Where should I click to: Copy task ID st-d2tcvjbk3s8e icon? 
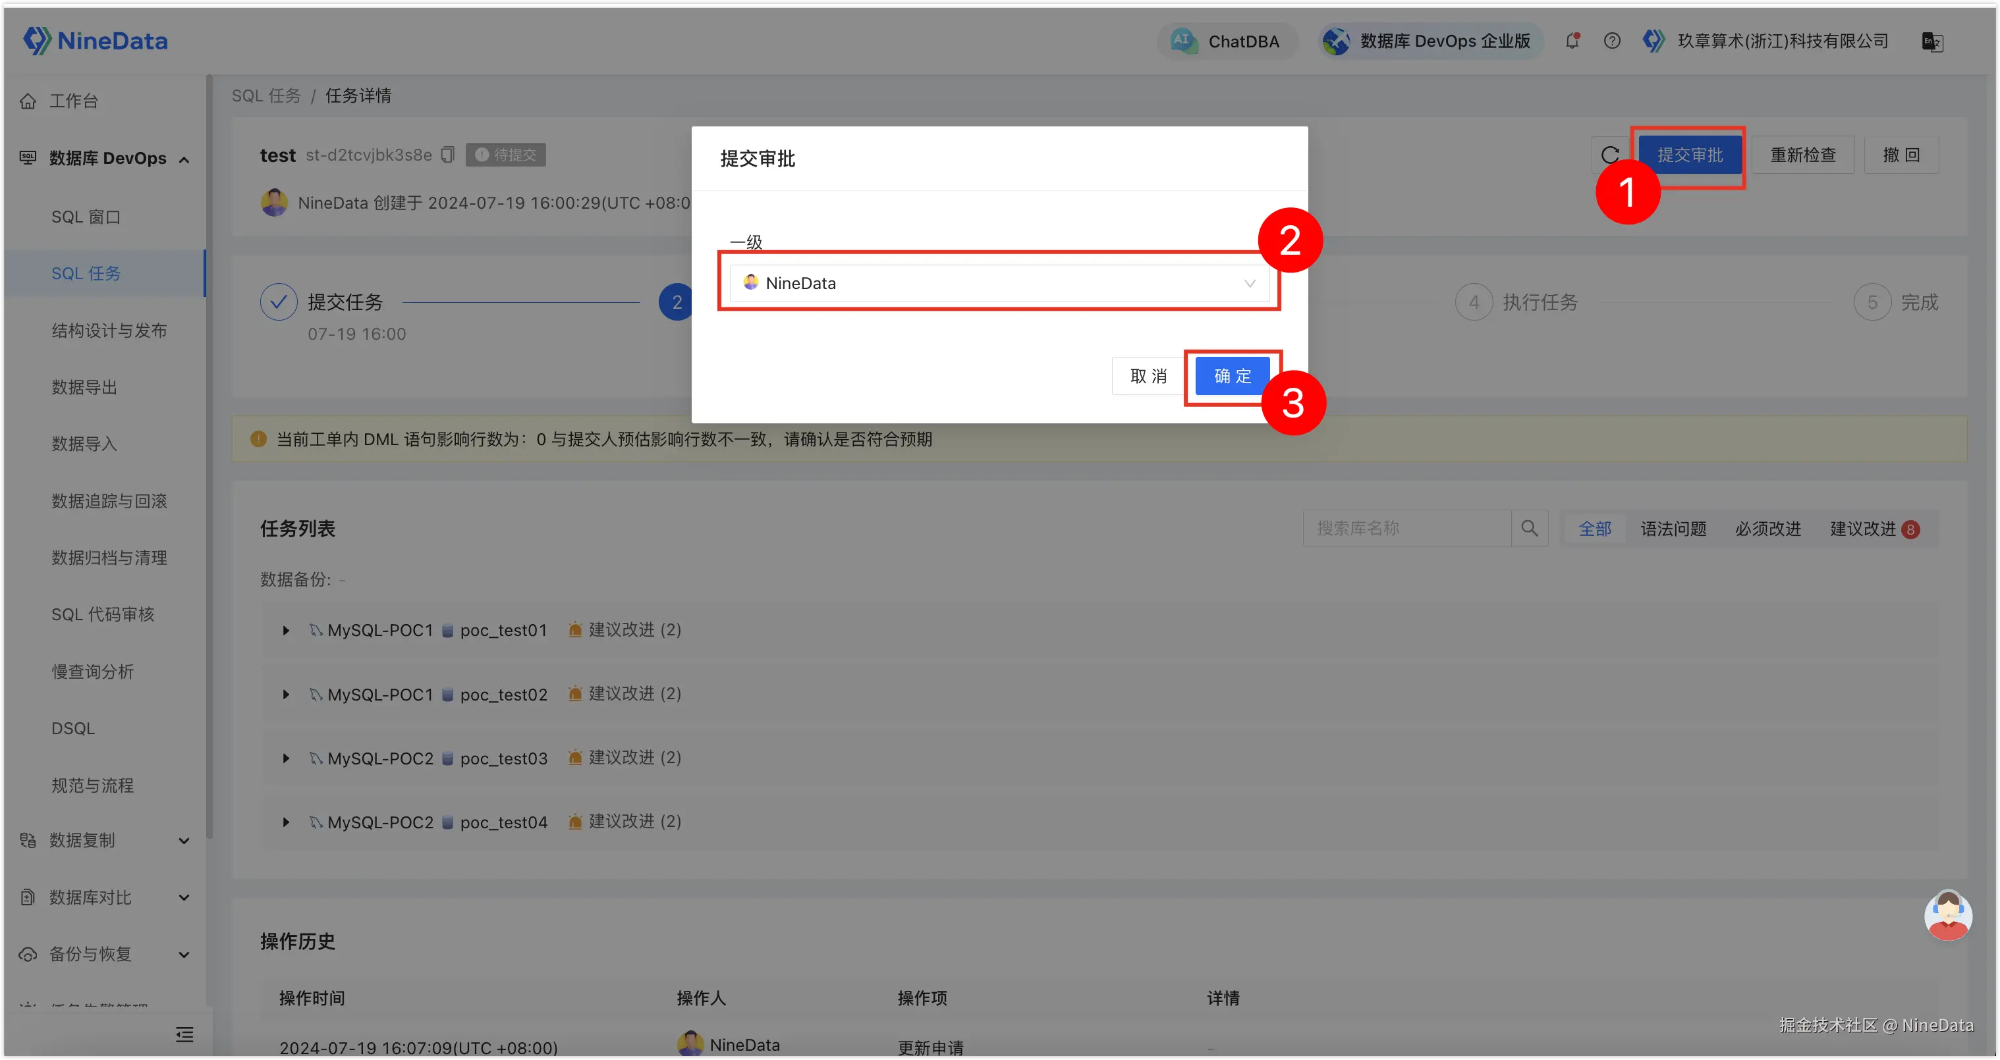(447, 155)
